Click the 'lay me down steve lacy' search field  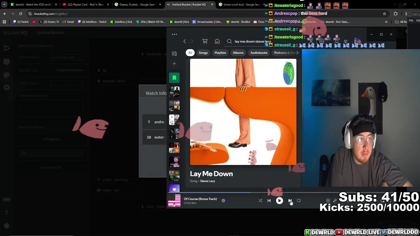(x=253, y=41)
